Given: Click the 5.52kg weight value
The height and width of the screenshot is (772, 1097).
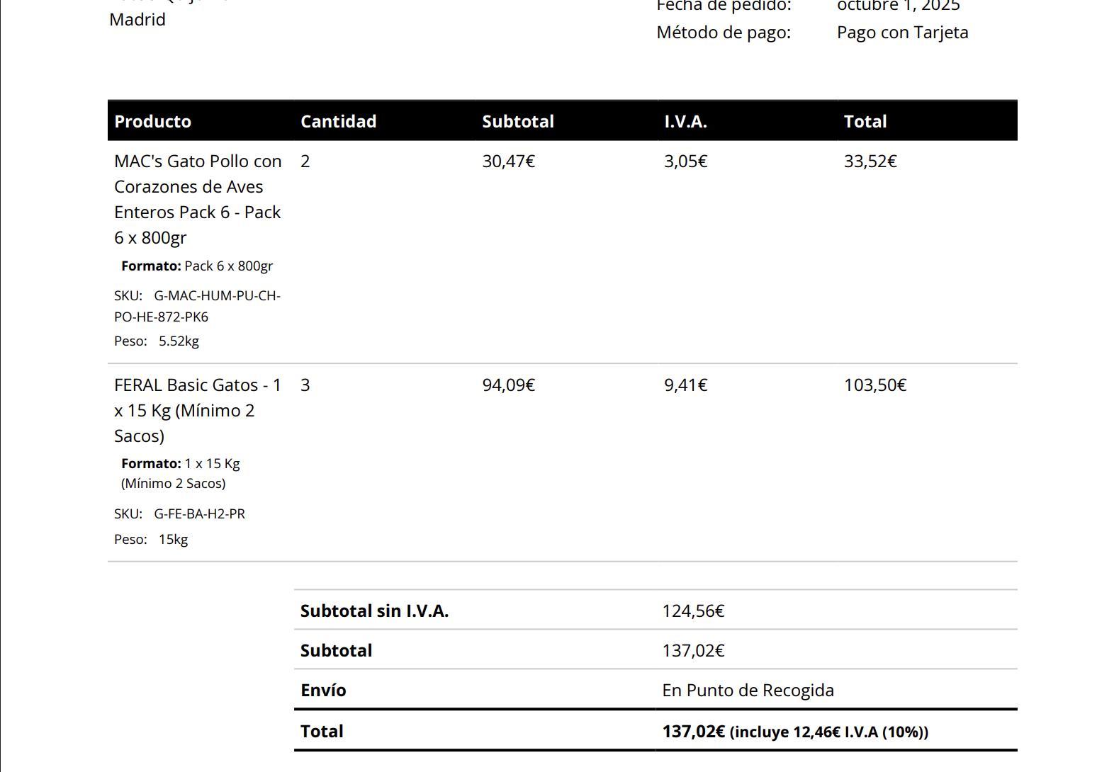Looking at the screenshot, I should pos(179,341).
